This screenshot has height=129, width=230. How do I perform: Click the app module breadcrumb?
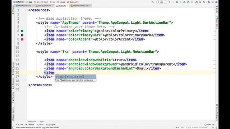pyautogui.click(x=29, y=2)
